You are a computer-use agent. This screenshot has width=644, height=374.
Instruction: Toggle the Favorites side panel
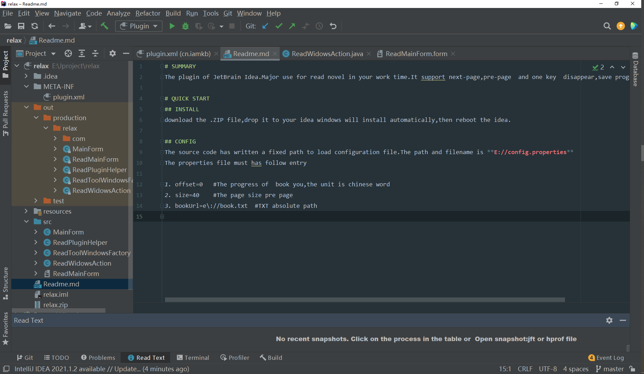(6, 329)
